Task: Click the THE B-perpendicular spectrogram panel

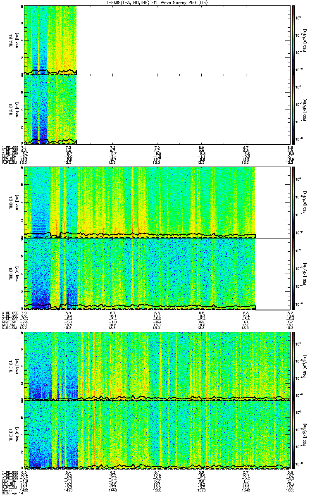Action: [157, 366]
